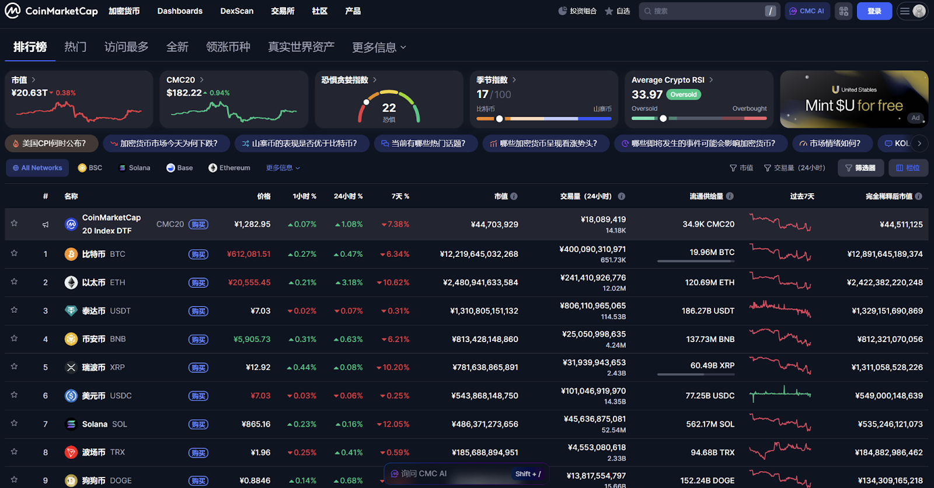
Task: Star XRP row for watchlist
Action: coord(14,366)
